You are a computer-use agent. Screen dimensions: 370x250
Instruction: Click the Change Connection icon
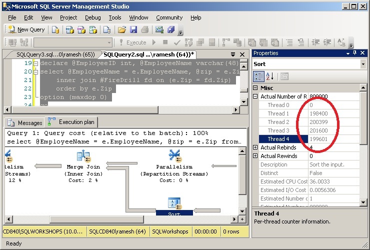tap(24, 42)
